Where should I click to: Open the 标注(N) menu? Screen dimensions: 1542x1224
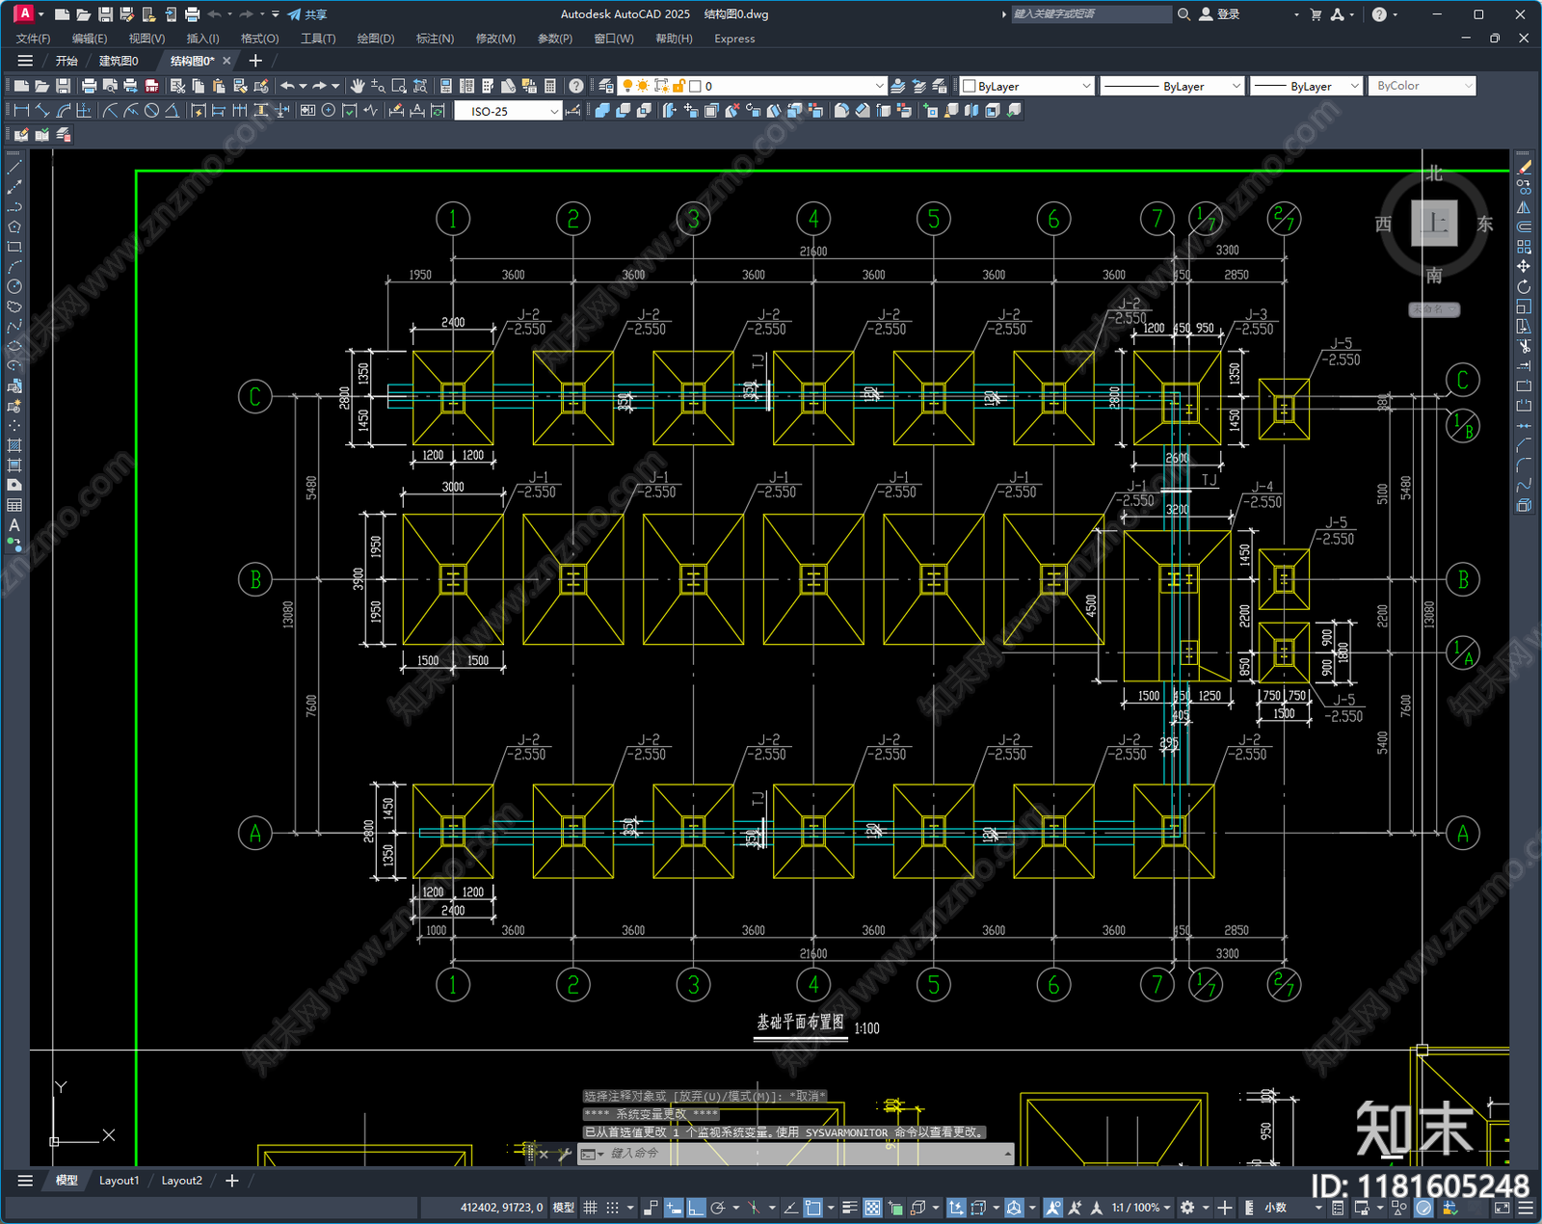pyautogui.click(x=435, y=39)
